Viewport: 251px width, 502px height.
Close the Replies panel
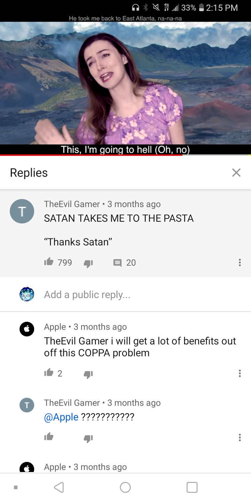tap(236, 173)
